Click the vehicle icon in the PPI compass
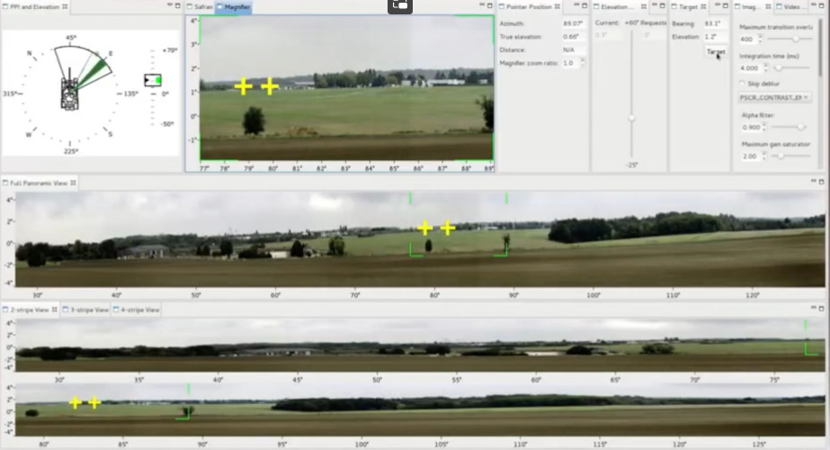Screen dimensions: 830x450 pyautogui.click(x=70, y=93)
